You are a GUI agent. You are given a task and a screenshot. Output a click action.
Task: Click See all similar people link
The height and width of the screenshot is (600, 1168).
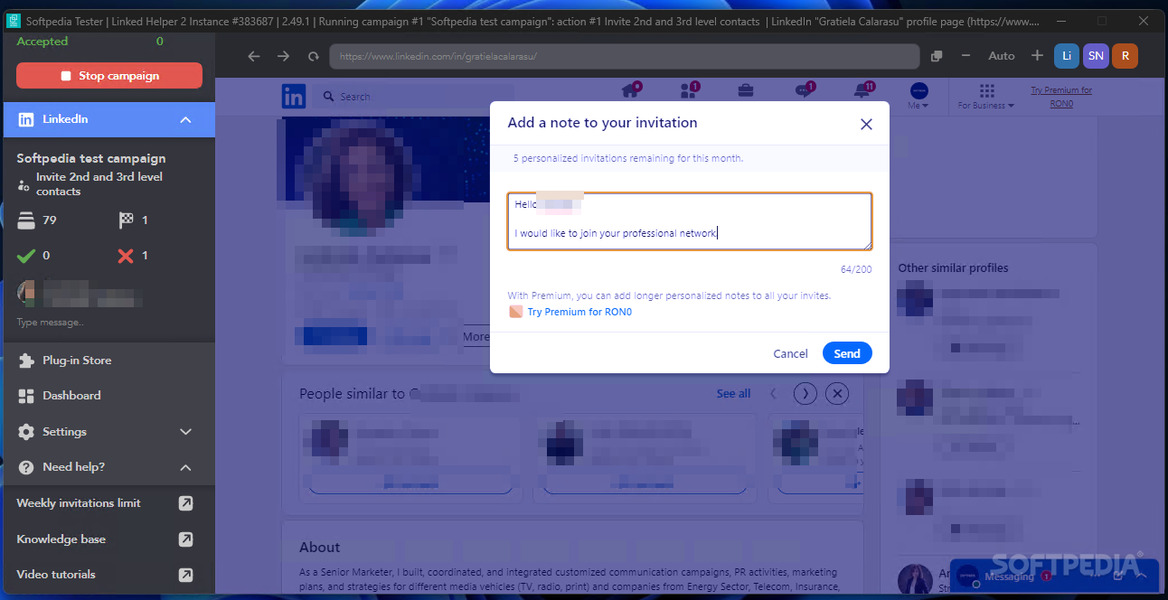733,394
